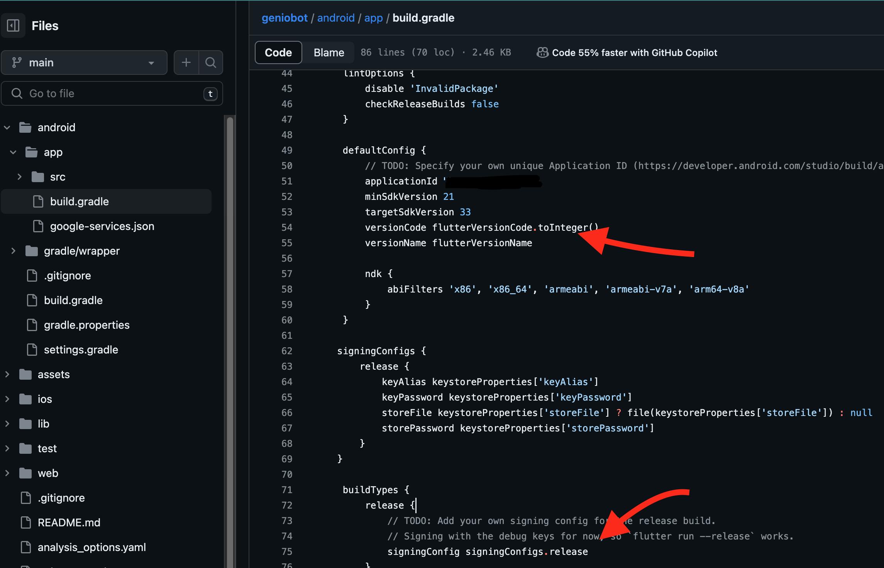Open geniobot breadcrumb link
Viewport: 884px width, 568px height.
[285, 18]
